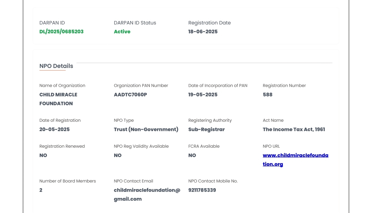The image size is (372, 213).
Task: Click the contact mobile number 9211785339
Action: 202,190
